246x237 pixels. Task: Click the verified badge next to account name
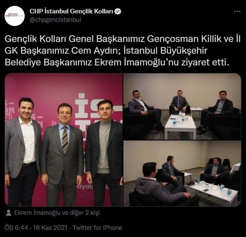click(118, 11)
